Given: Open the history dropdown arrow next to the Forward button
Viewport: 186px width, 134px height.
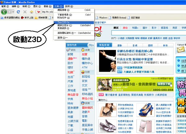Looking at the screenshot, I should click(x=13, y=12).
